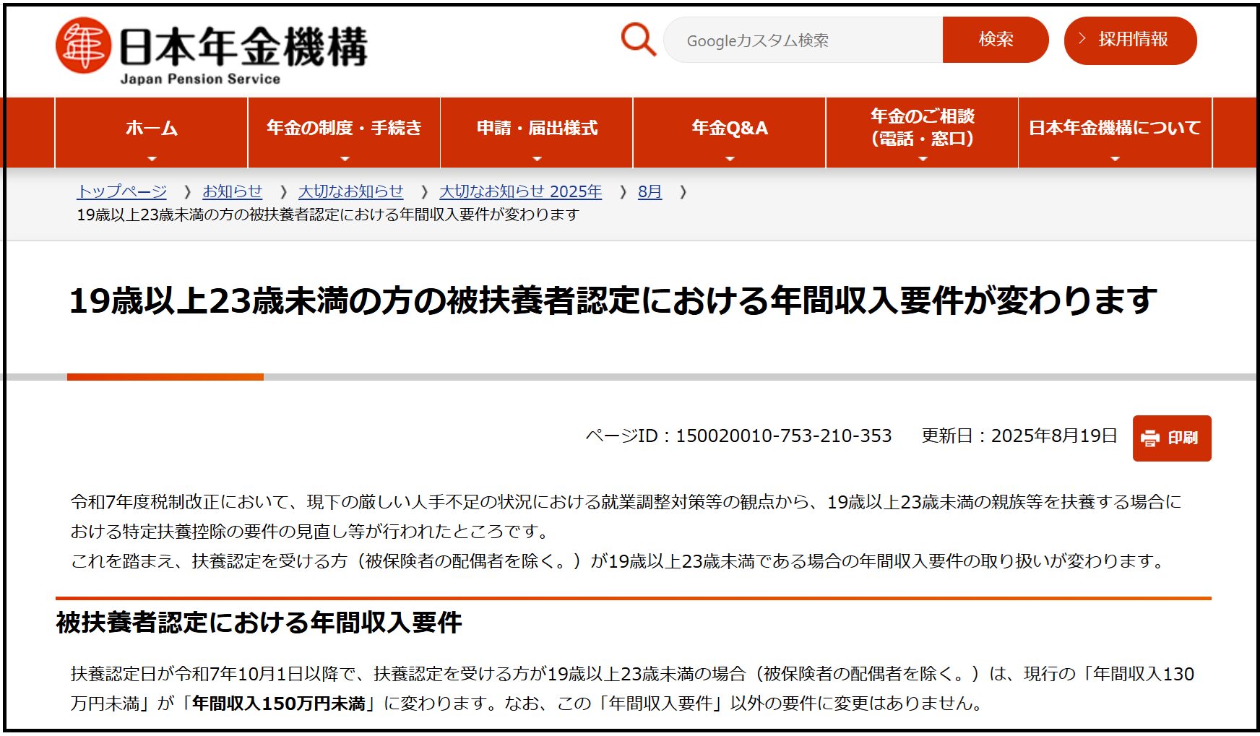Viewport: 1260px width, 736px height.
Task: Expand the ホーム menu arrow
Action: [152, 158]
